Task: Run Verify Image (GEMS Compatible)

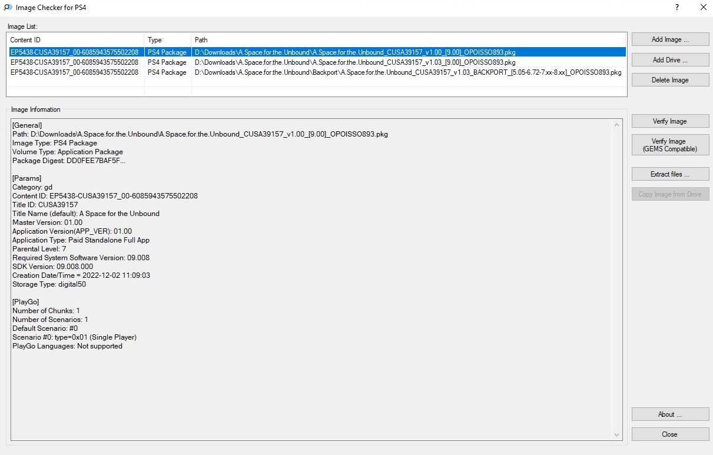Action: 670,145
